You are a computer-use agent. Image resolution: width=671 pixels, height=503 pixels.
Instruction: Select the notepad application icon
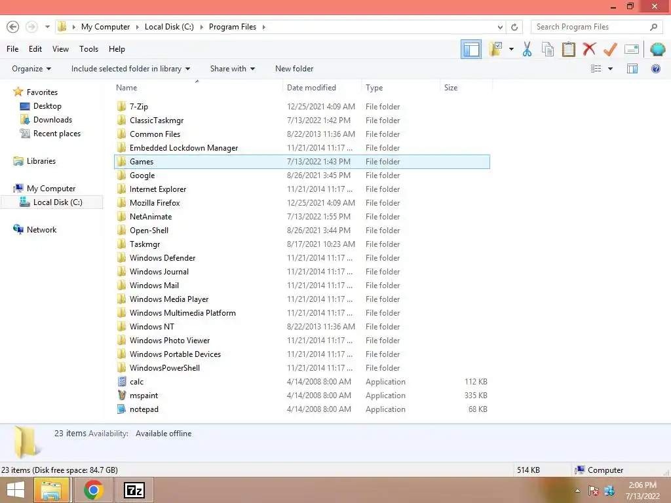click(x=122, y=409)
